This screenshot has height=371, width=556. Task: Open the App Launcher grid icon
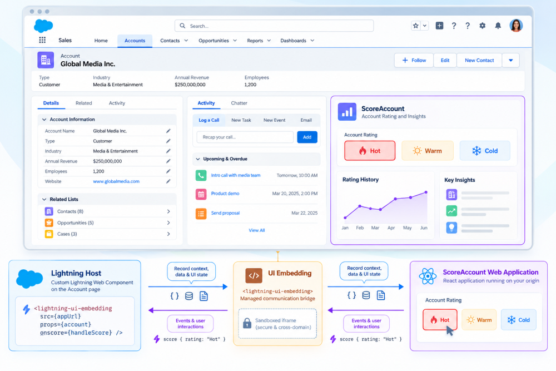tap(42, 40)
